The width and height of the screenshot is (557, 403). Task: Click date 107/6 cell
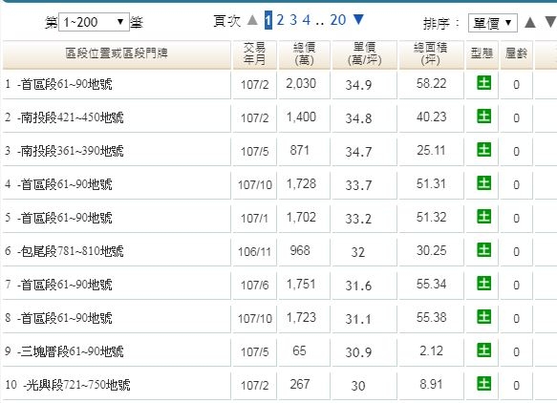[x=255, y=286]
